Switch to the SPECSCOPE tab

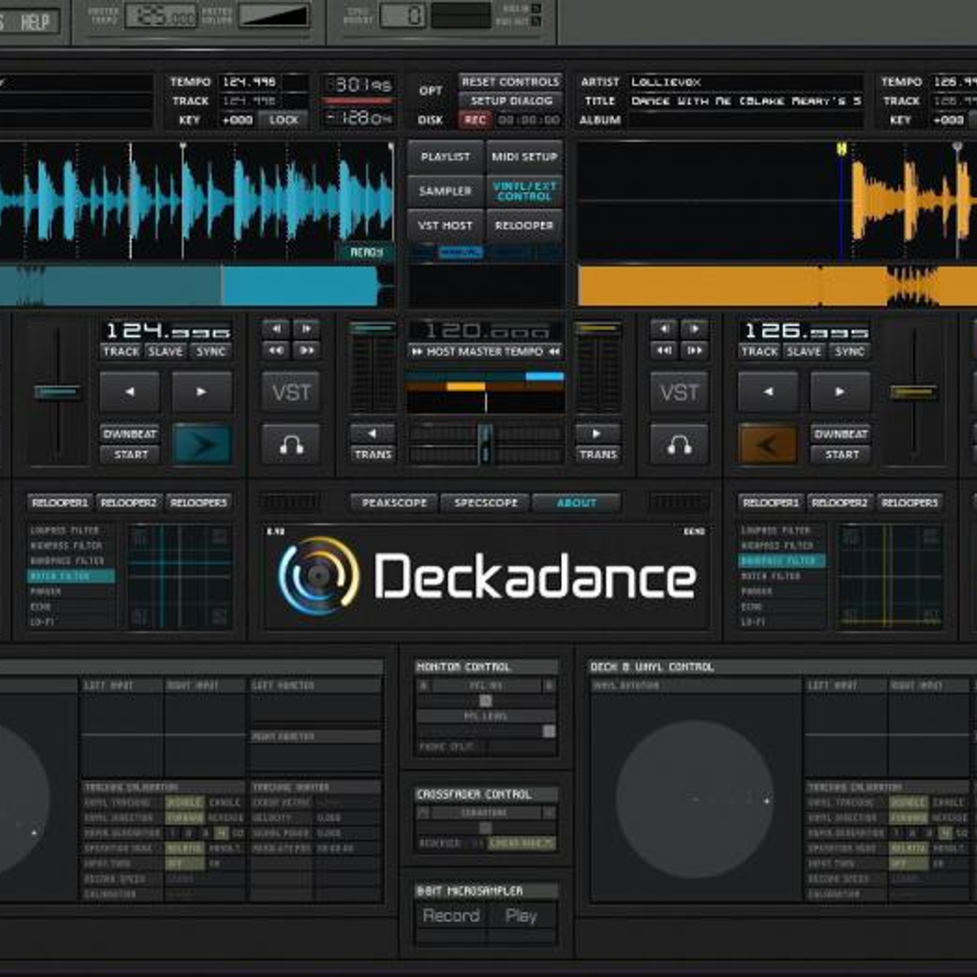[x=485, y=503]
